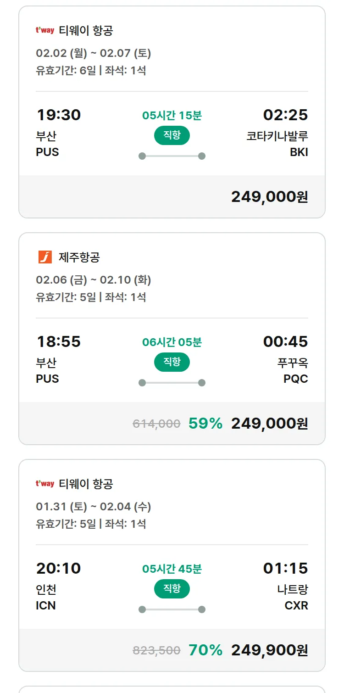The height and width of the screenshot is (693, 344).
Task: Click the 70% discount label
Action: coord(205,650)
